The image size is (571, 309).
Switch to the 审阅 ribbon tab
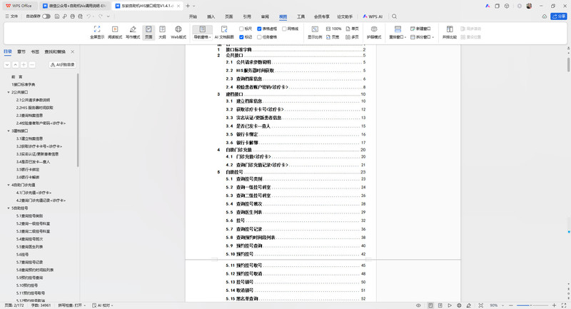pyautogui.click(x=265, y=16)
